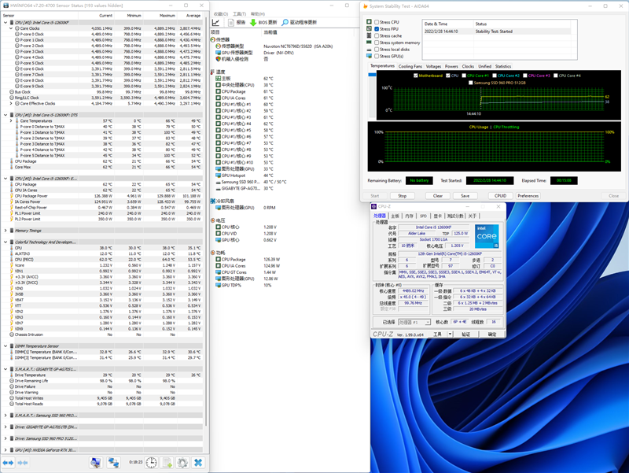Viewport: 629px width, 473px height.
Task: Click the AIDA64 graph chart toolbar icon
Action: 215,23
